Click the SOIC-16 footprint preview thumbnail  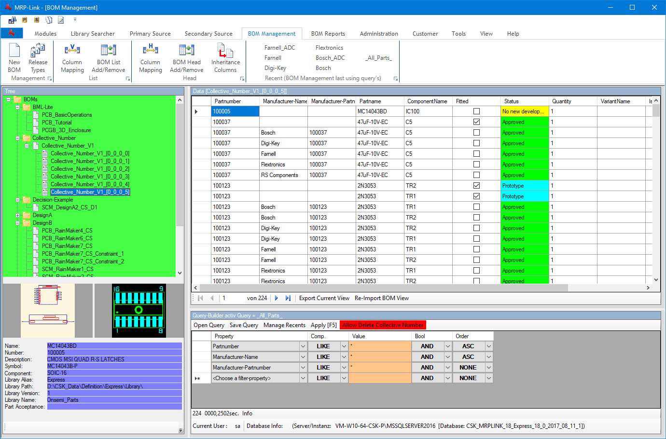(139, 310)
